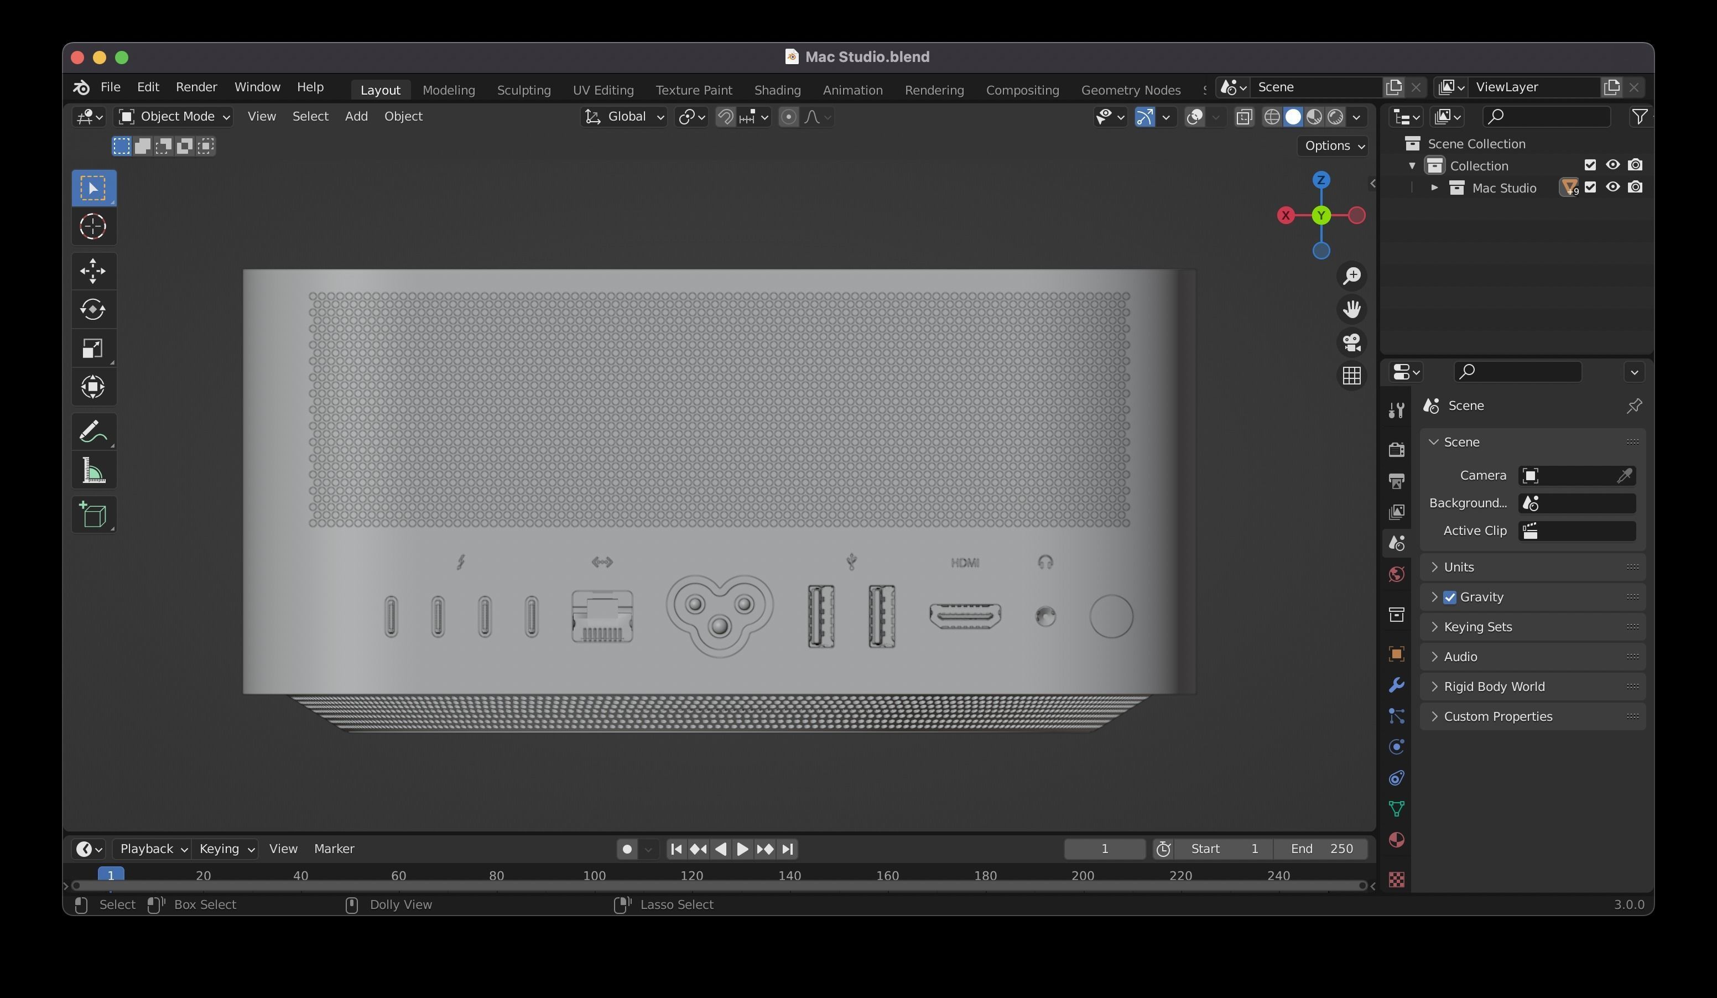
Task: Jump to the timeline end frame
Action: 788,850
